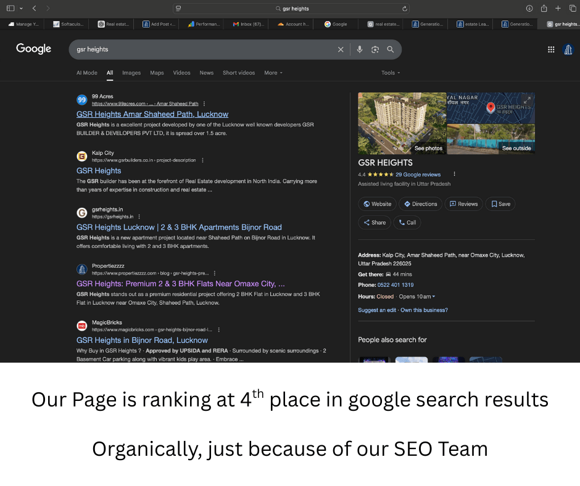580x486 pixels.
Task: Switch to the Add Post tab
Action: pos(159,24)
